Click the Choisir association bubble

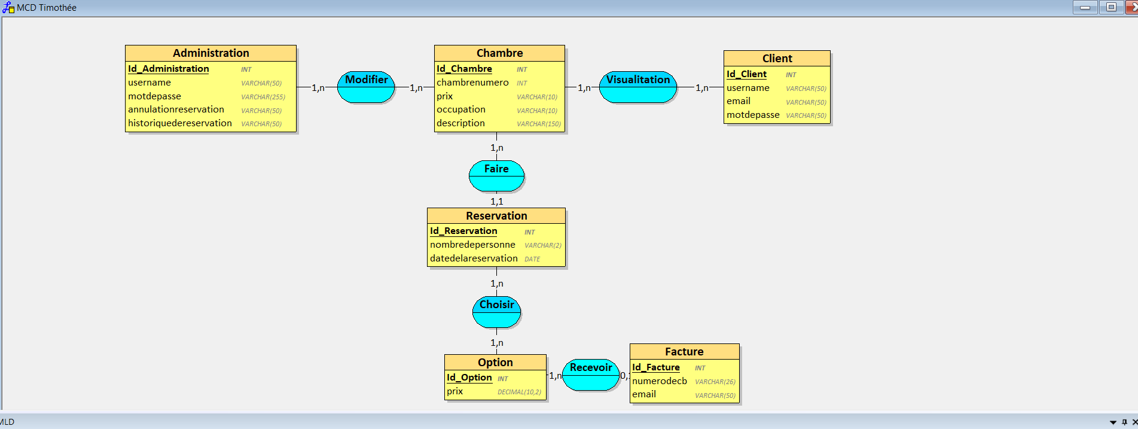coord(496,312)
